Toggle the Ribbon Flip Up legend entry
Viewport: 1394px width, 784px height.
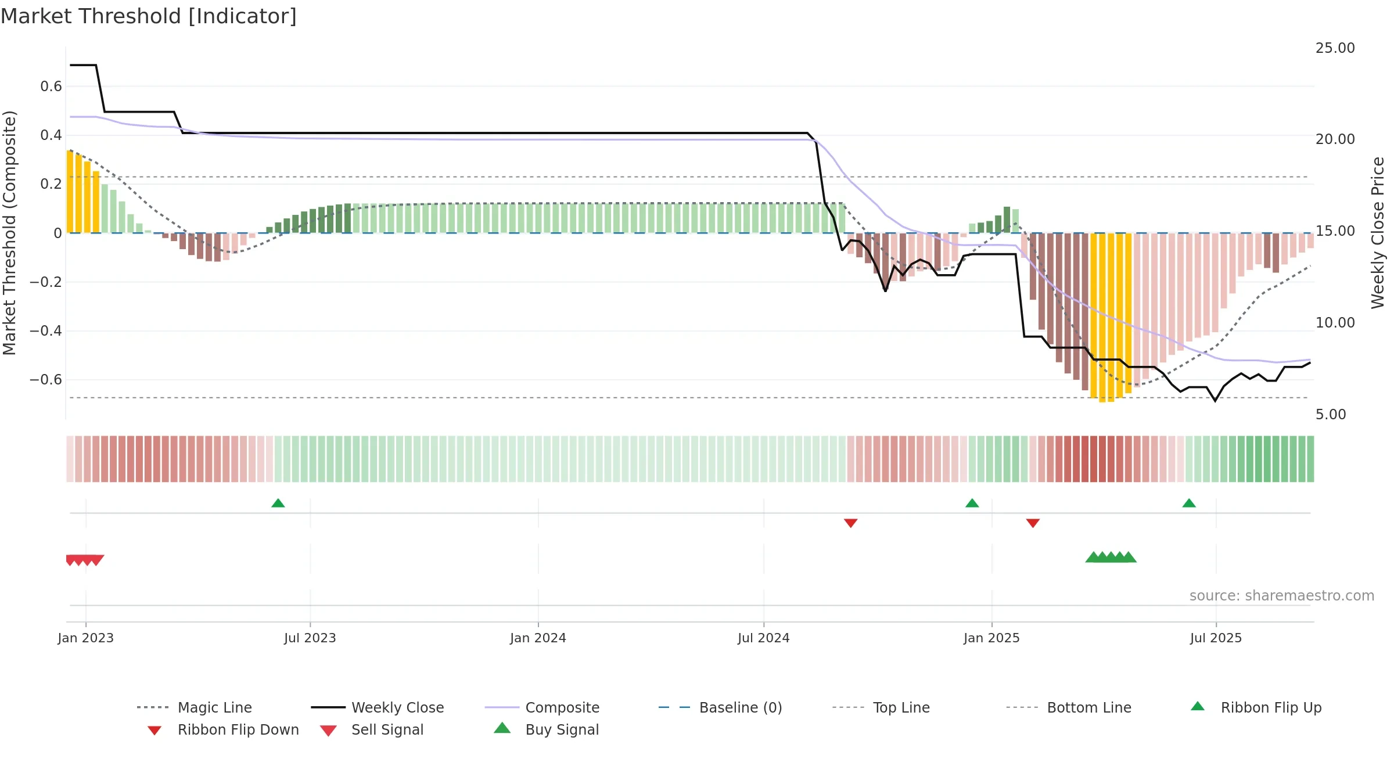[x=1256, y=707]
